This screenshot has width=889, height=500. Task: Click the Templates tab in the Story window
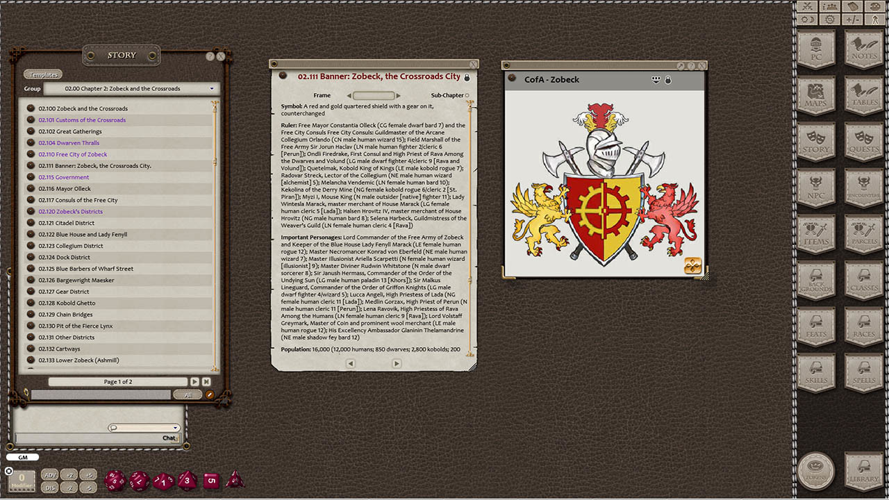[42, 74]
